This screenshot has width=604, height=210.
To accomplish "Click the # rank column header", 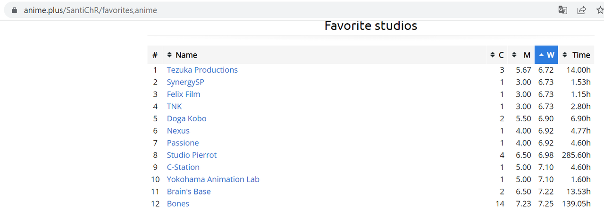I will pyautogui.click(x=155, y=55).
